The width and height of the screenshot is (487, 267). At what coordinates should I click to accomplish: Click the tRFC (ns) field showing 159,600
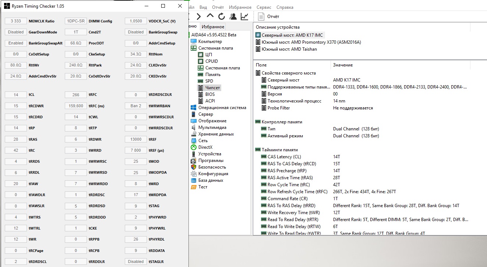point(76,106)
